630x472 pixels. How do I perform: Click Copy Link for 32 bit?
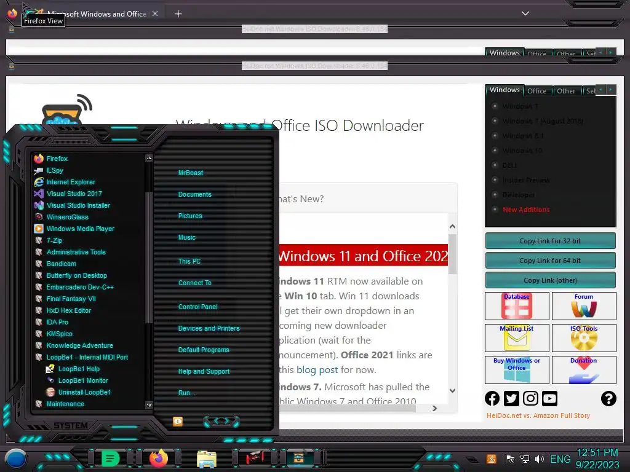pyautogui.click(x=550, y=241)
